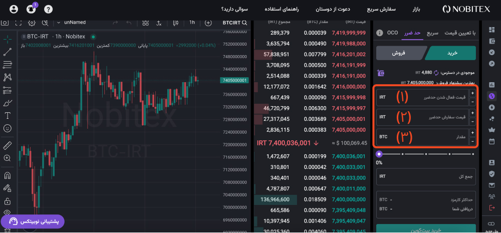
Task: Open the راهنمای استفاده menu item
Action: point(282,9)
